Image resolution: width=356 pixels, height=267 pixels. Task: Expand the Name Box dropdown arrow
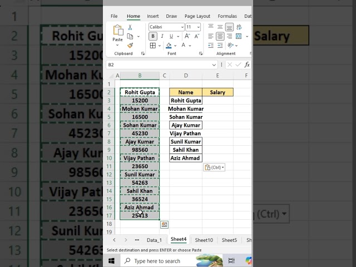coord(214,65)
